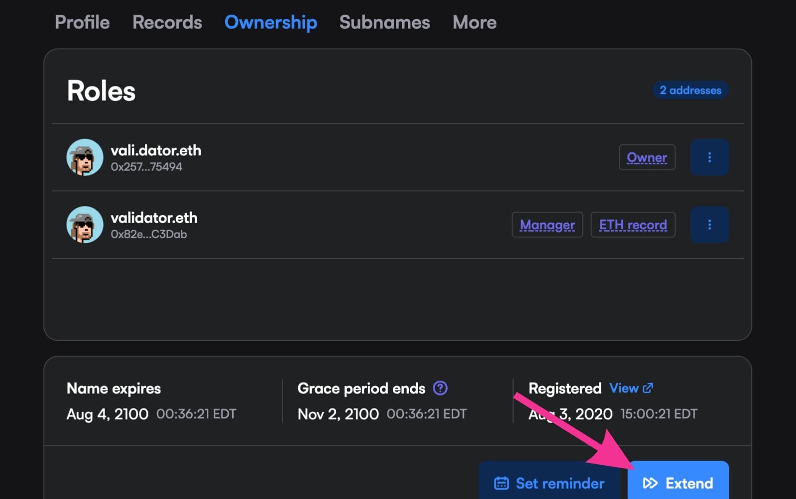Click the 0x82e...C3Dab address text
Screen dimensions: 796x499
(148, 234)
